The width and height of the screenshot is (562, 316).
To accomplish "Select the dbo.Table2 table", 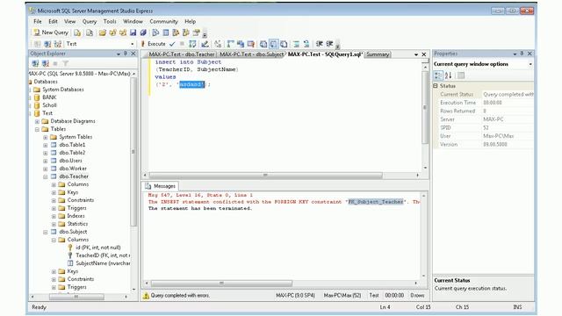I will click(x=72, y=153).
